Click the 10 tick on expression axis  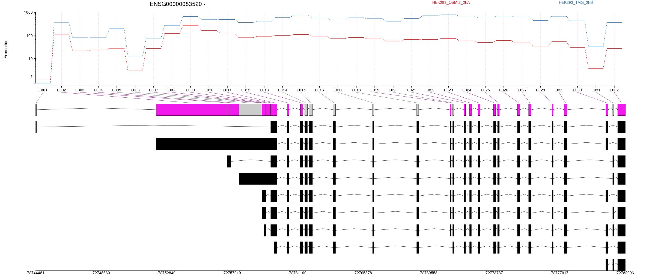tap(31, 59)
